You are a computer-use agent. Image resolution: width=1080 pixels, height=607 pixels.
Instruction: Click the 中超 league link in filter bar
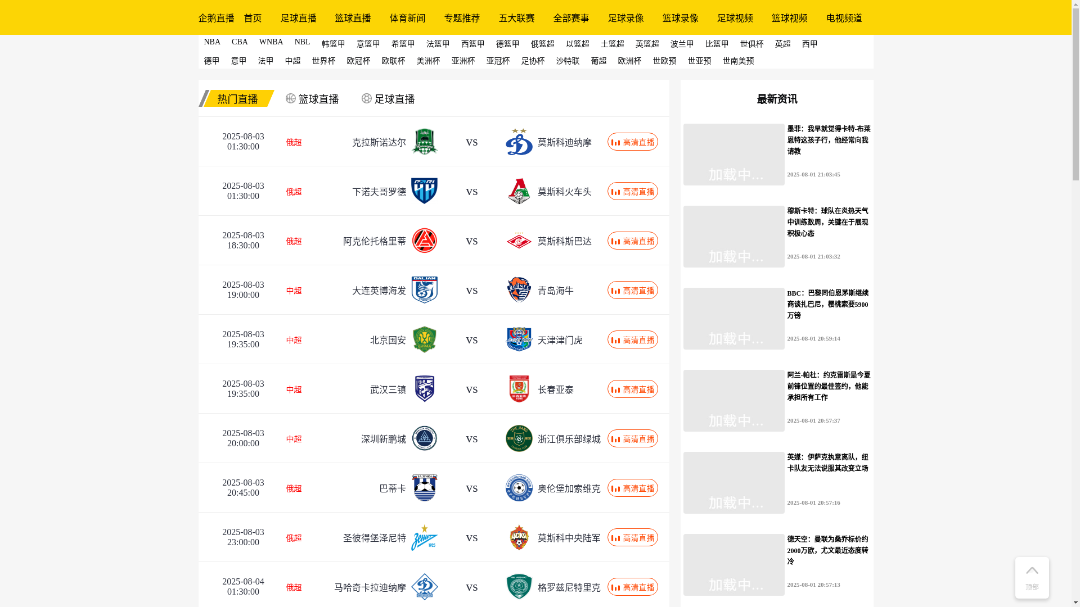[292, 61]
